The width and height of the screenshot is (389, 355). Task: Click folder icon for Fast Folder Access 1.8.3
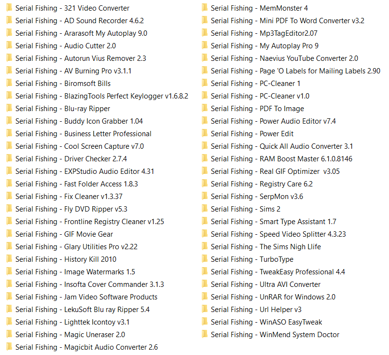pos(9,184)
